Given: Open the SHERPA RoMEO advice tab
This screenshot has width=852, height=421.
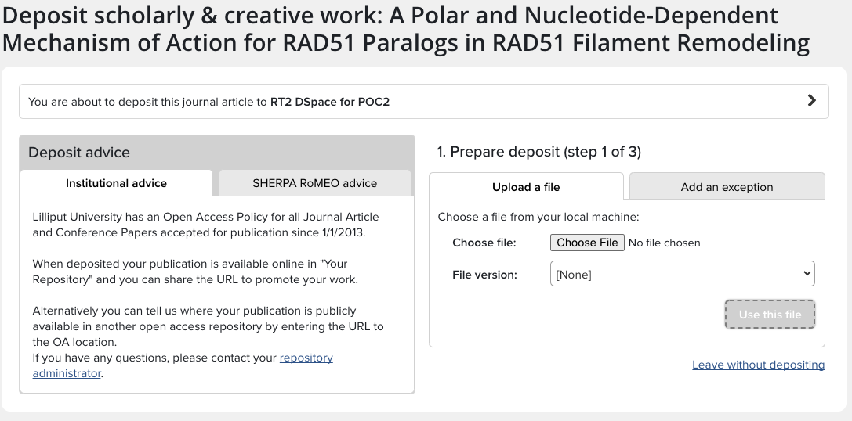Looking at the screenshot, I should pyautogui.click(x=314, y=183).
